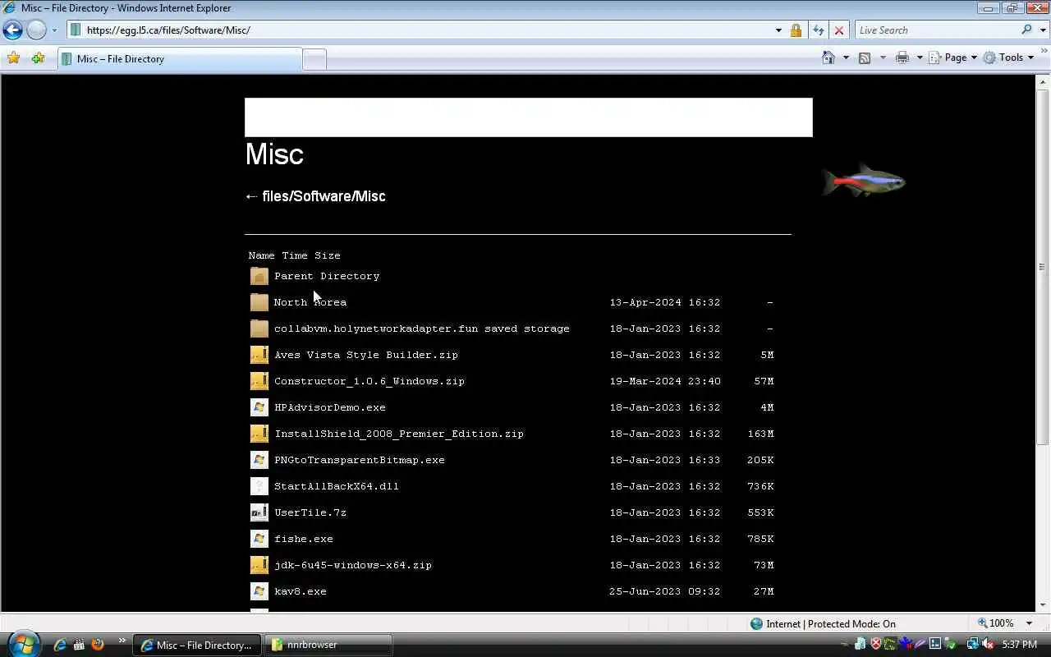Click the exe icon beside PNGtoTransparentBitmap.exe
This screenshot has width=1051, height=657.
coord(259,460)
